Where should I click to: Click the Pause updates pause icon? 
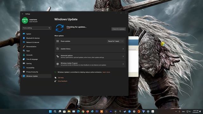tap(58, 41)
